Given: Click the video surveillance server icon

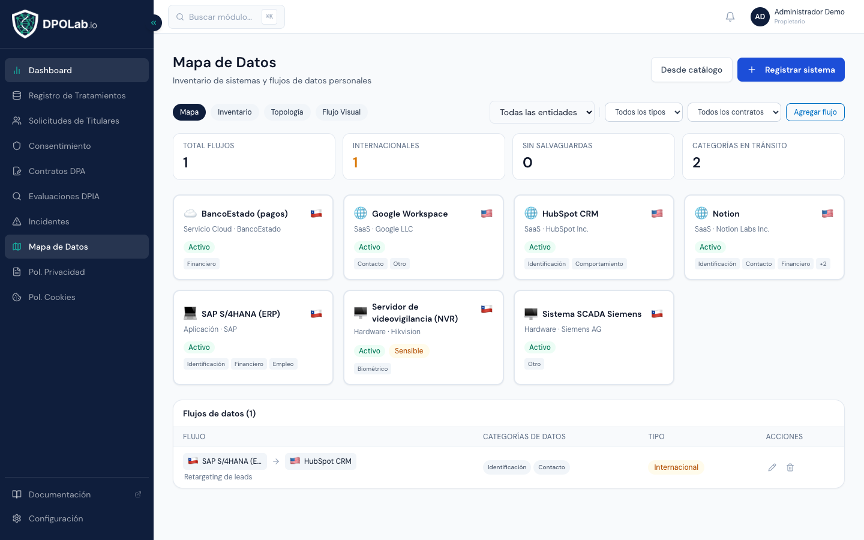Looking at the screenshot, I should [361, 313].
